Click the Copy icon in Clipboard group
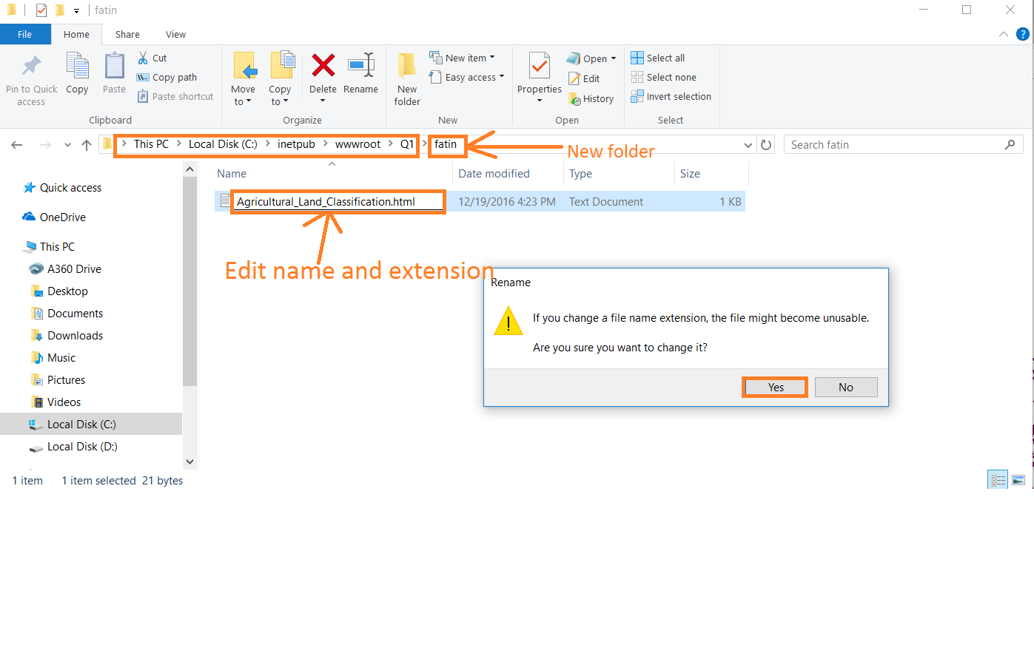 [77, 66]
